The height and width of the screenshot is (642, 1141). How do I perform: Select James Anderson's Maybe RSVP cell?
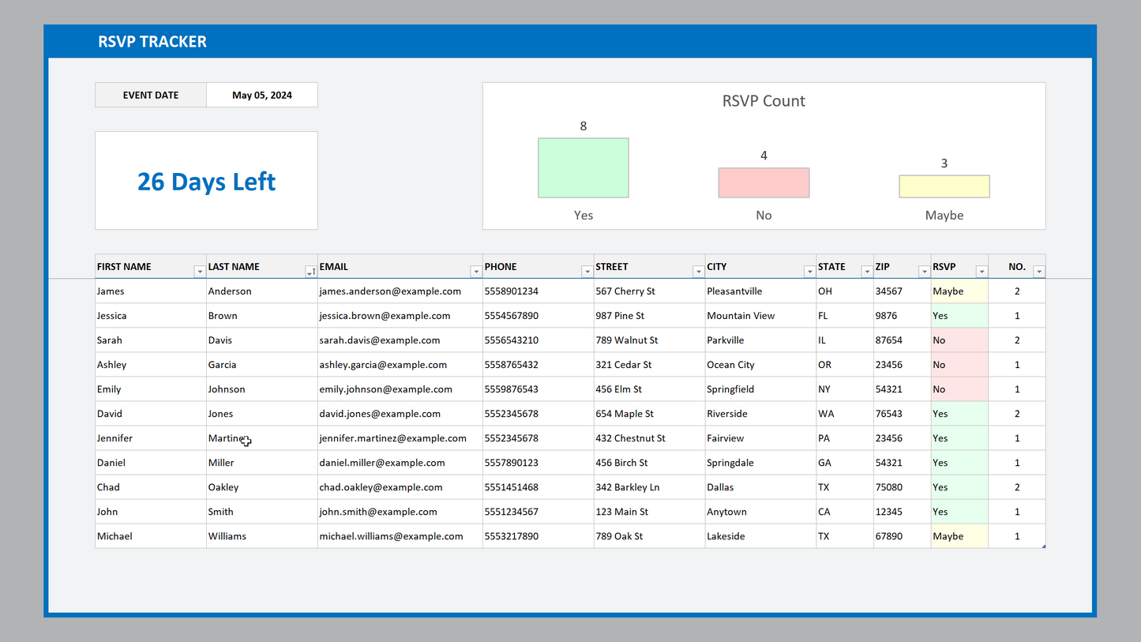[959, 291]
